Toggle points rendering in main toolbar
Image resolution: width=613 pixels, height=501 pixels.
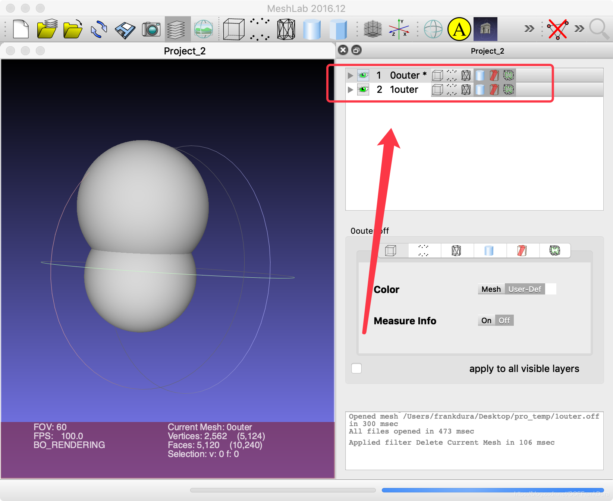pyautogui.click(x=260, y=29)
